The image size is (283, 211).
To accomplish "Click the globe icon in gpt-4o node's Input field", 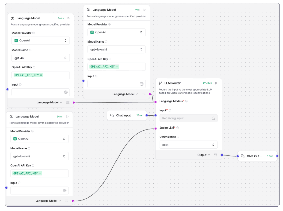I will click(66, 92).
